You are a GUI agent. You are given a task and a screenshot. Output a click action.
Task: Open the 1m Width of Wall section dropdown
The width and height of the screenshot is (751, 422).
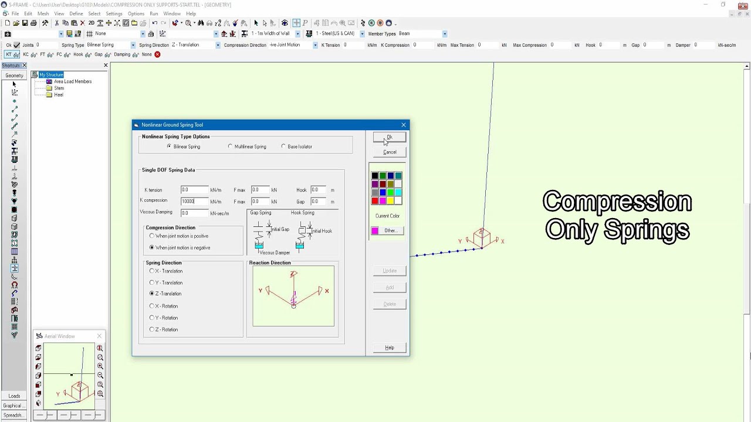coord(297,34)
